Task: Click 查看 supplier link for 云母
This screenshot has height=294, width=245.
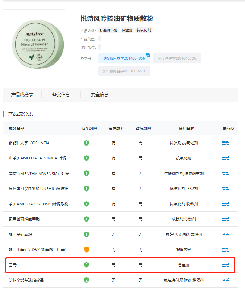Action: [226, 265]
